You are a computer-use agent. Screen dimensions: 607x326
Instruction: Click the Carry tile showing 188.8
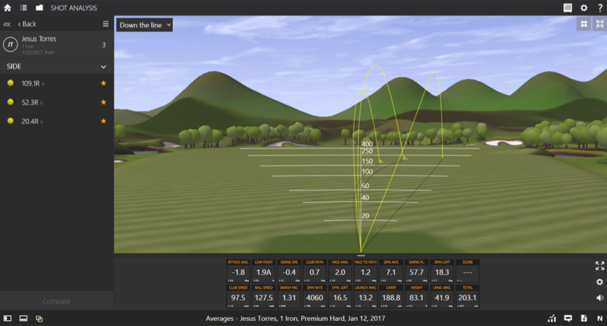[x=391, y=297]
